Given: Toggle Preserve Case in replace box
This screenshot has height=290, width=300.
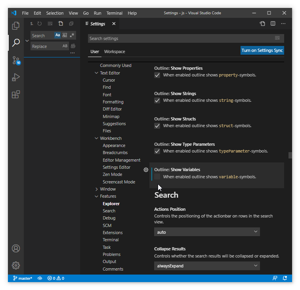Looking at the screenshot, I should point(65,46).
